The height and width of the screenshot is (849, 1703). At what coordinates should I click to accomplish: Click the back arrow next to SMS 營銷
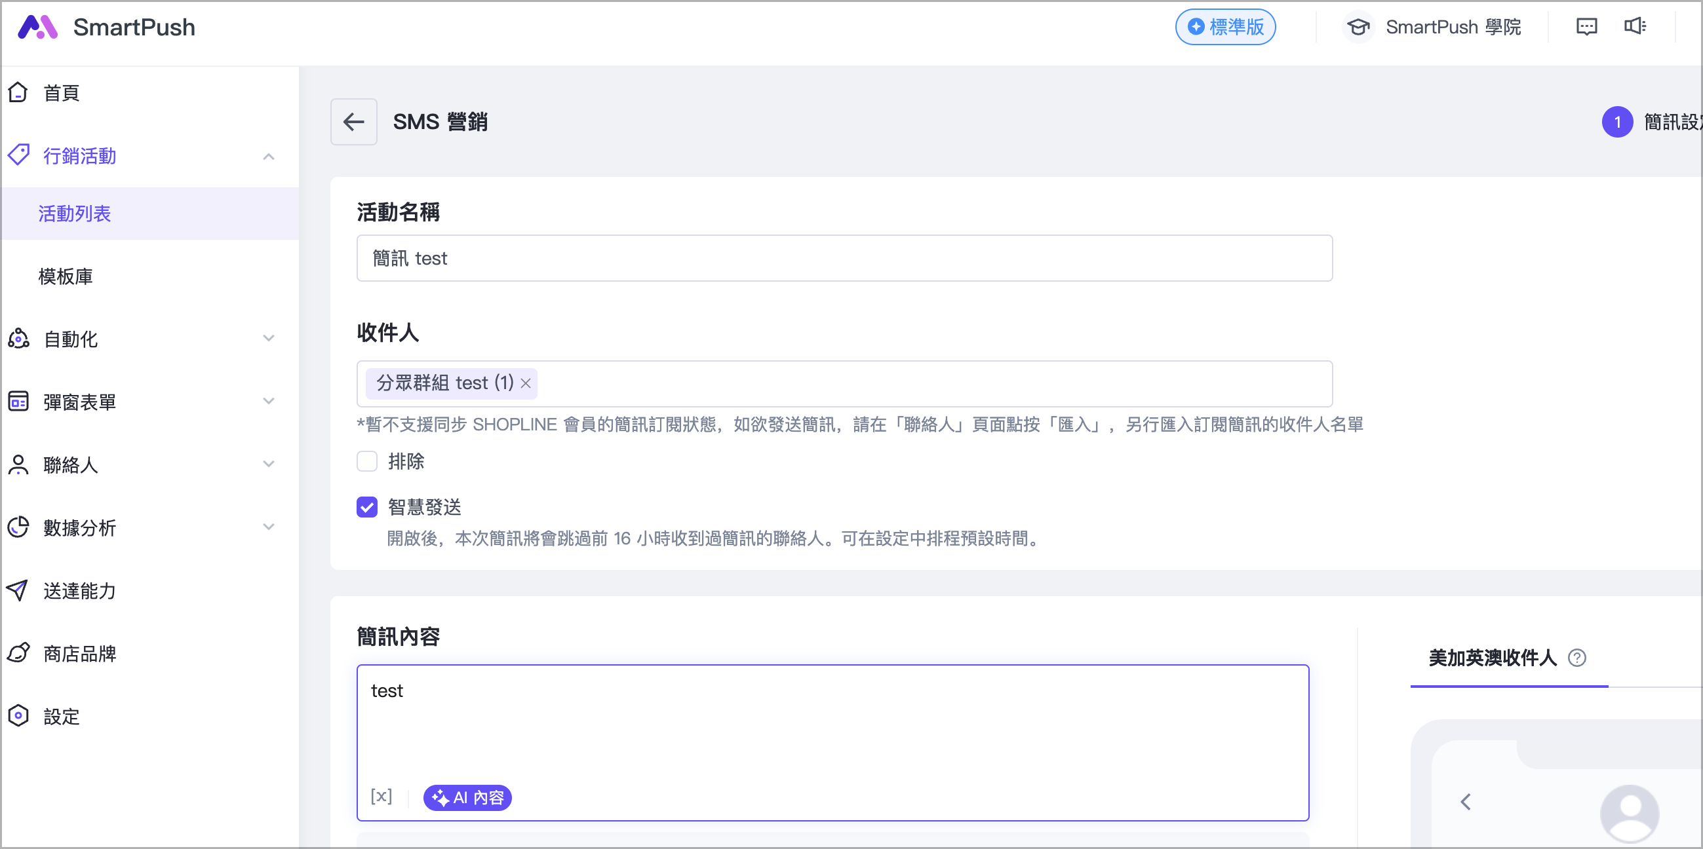pos(354,122)
